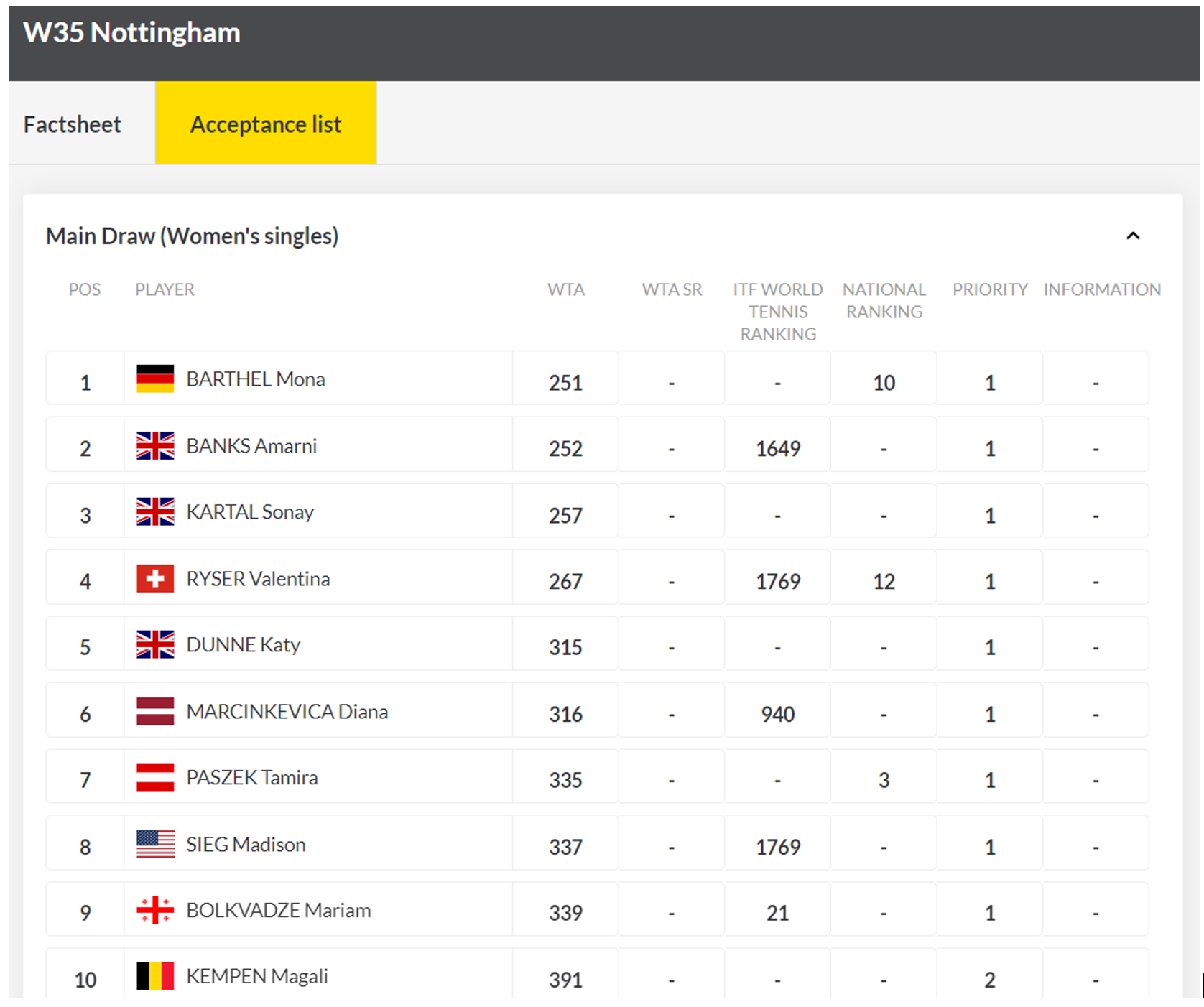Click the UK flag beside DUNNE Katy
This screenshot has height=1007, width=1204.
click(x=155, y=644)
